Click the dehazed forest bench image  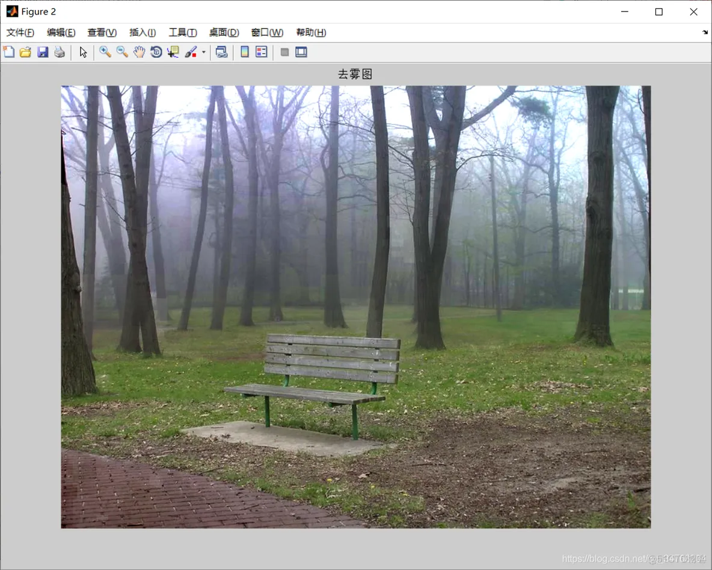[x=356, y=307]
